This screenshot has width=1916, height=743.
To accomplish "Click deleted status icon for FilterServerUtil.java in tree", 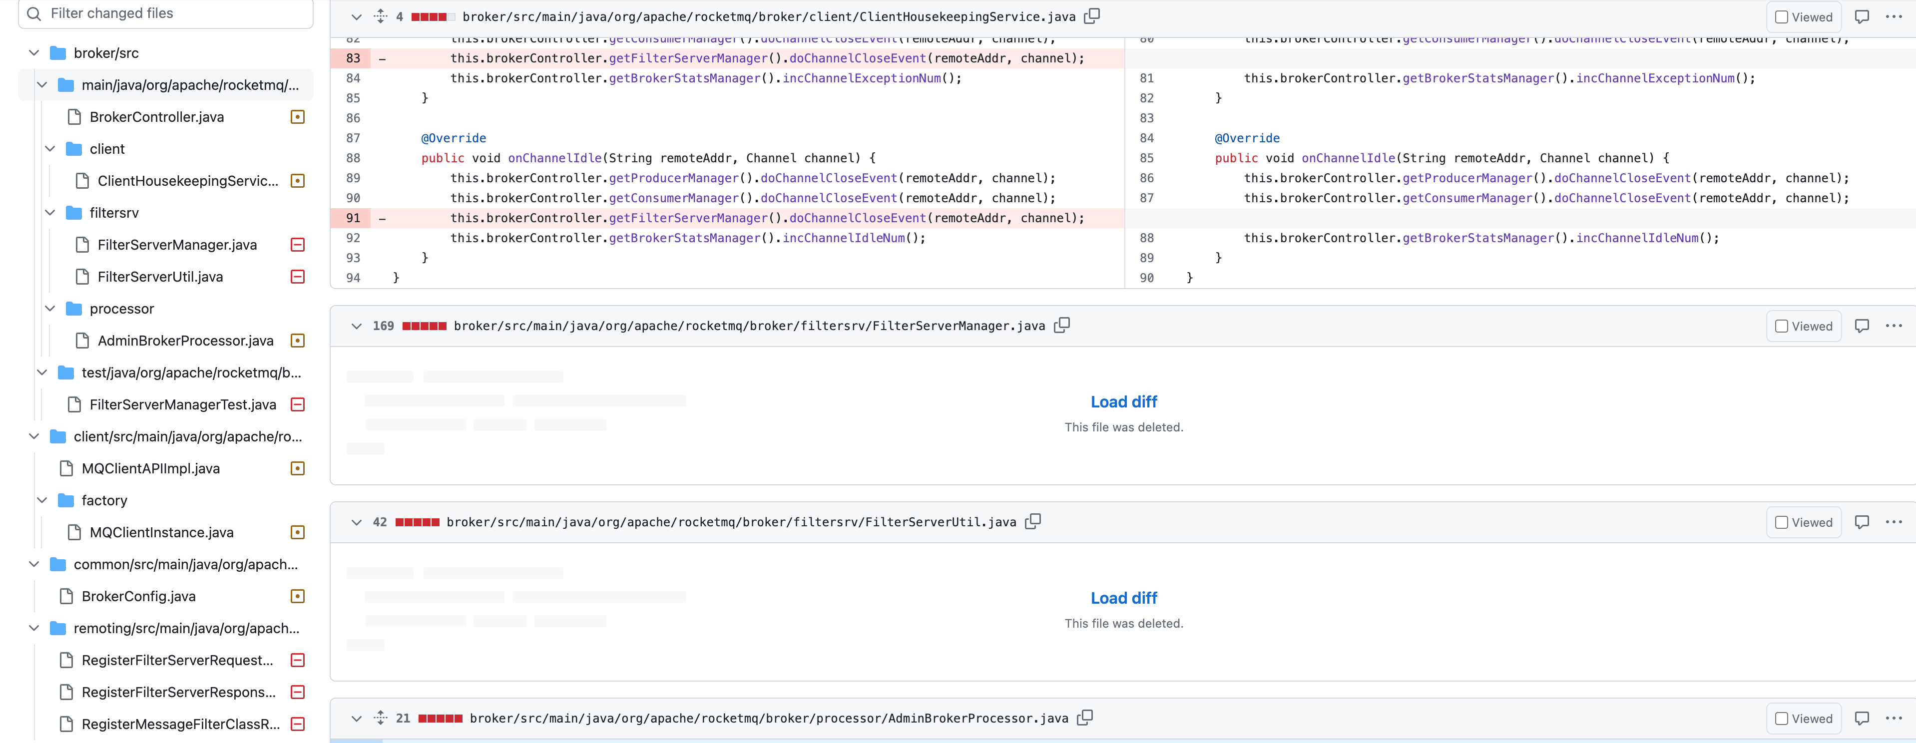I will (298, 277).
